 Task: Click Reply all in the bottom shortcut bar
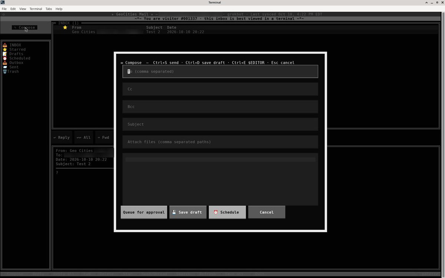64,274
